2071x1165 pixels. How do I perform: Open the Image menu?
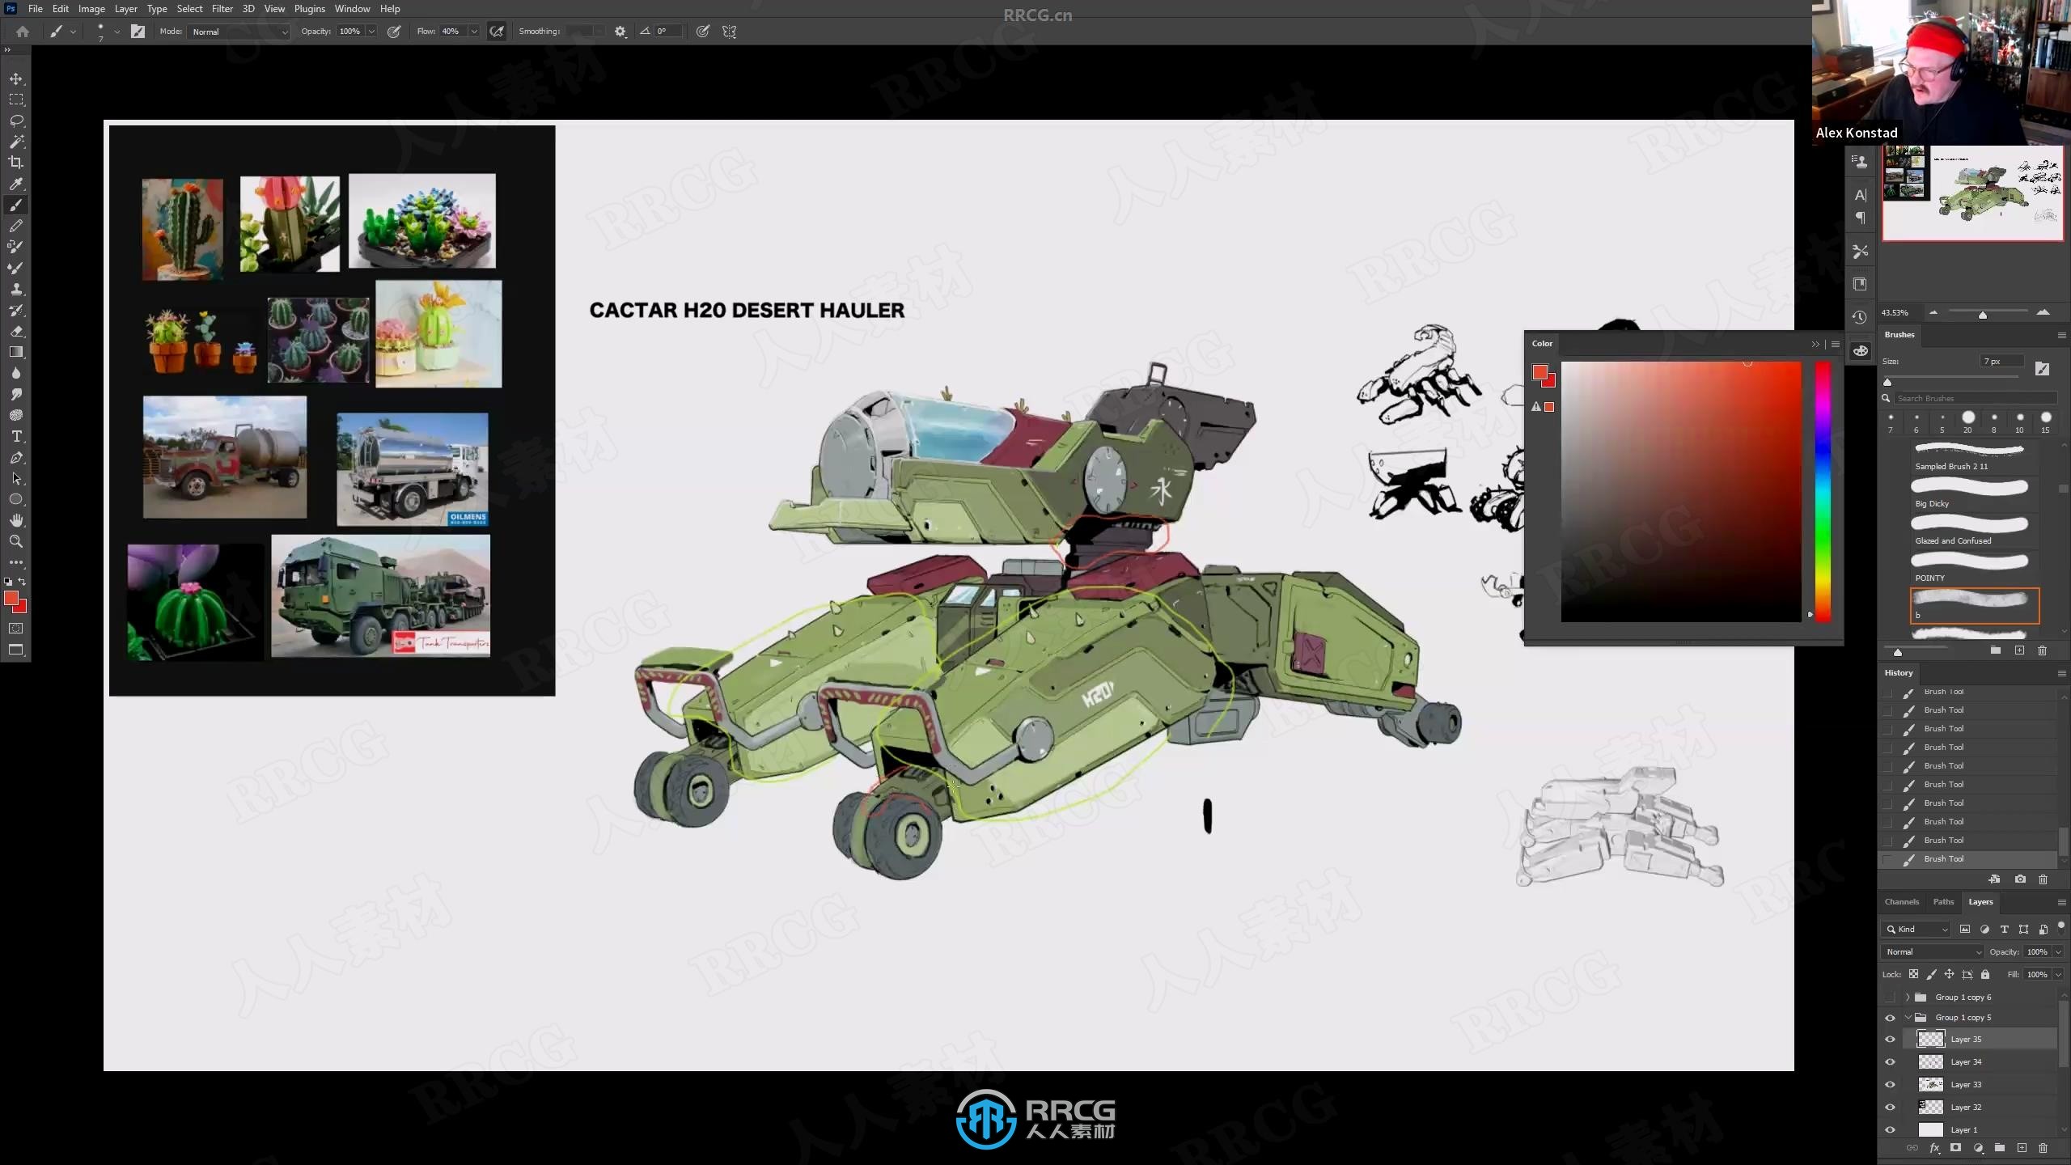coord(91,9)
